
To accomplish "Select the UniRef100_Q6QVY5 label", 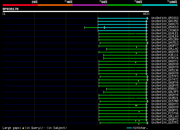I will click(x=165, y=52).
